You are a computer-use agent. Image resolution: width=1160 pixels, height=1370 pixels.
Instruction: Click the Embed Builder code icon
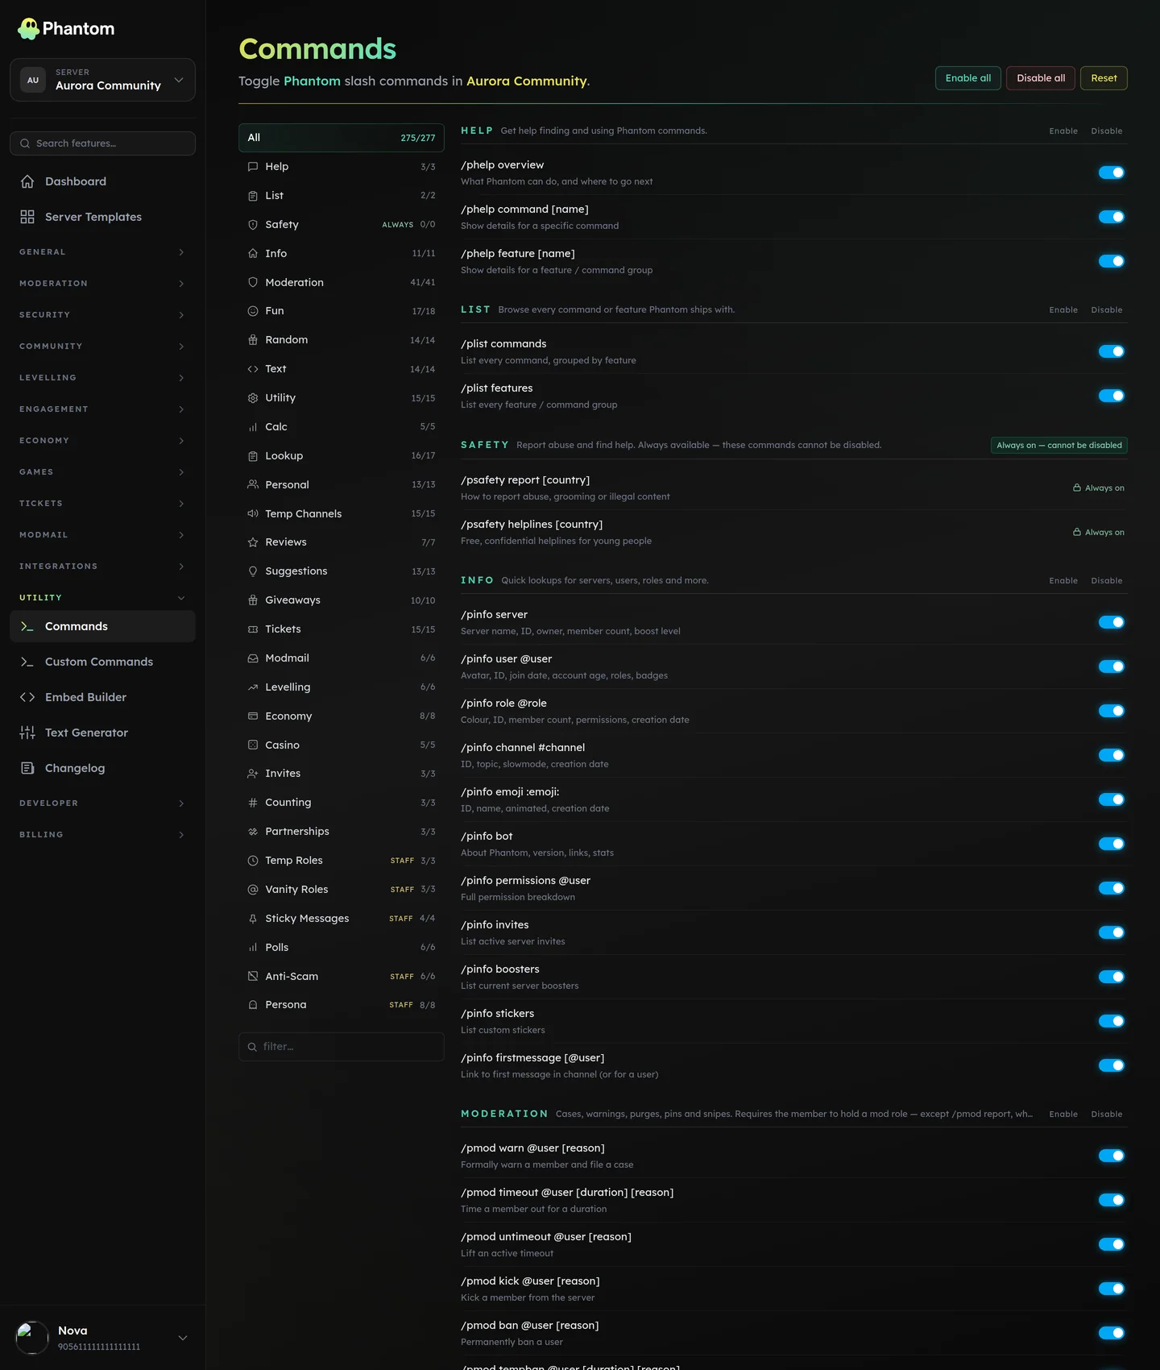tap(27, 697)
